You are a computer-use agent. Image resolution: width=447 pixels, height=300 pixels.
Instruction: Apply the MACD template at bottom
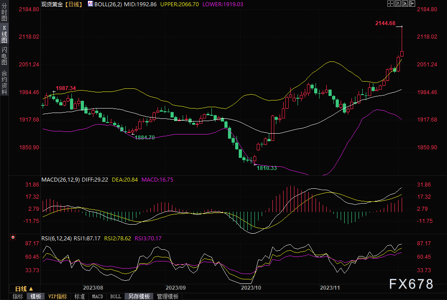pos(97,296)
